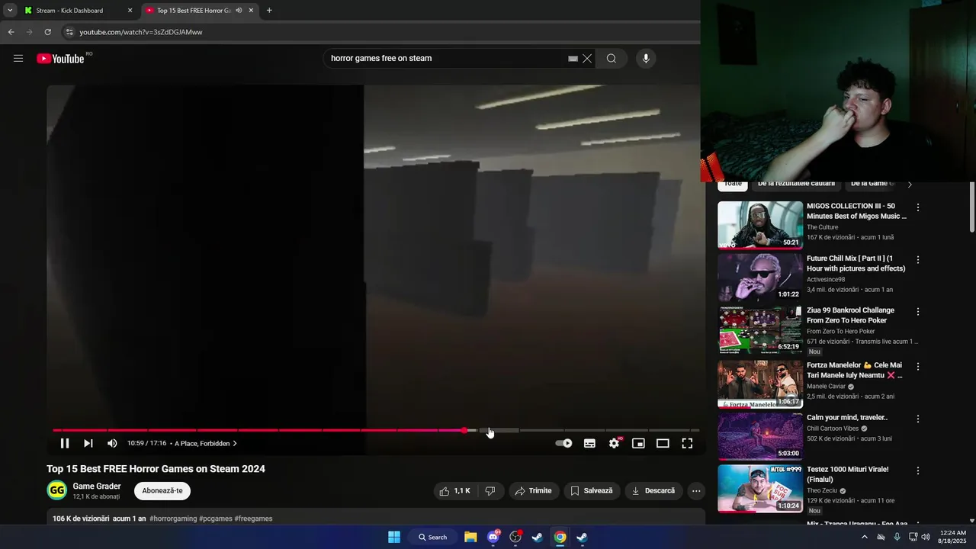The width and height of the screenshot is (976, 549).
Task: Pause the video
Action: tap(65, 443)
